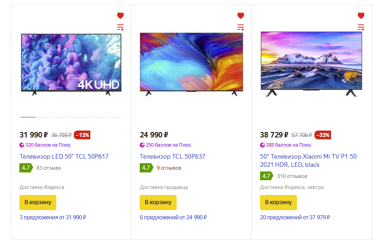Add TCL 50P617 to comparison list
Image resolution: width=373 pixels, height=240 pixels.
(120, 27)
